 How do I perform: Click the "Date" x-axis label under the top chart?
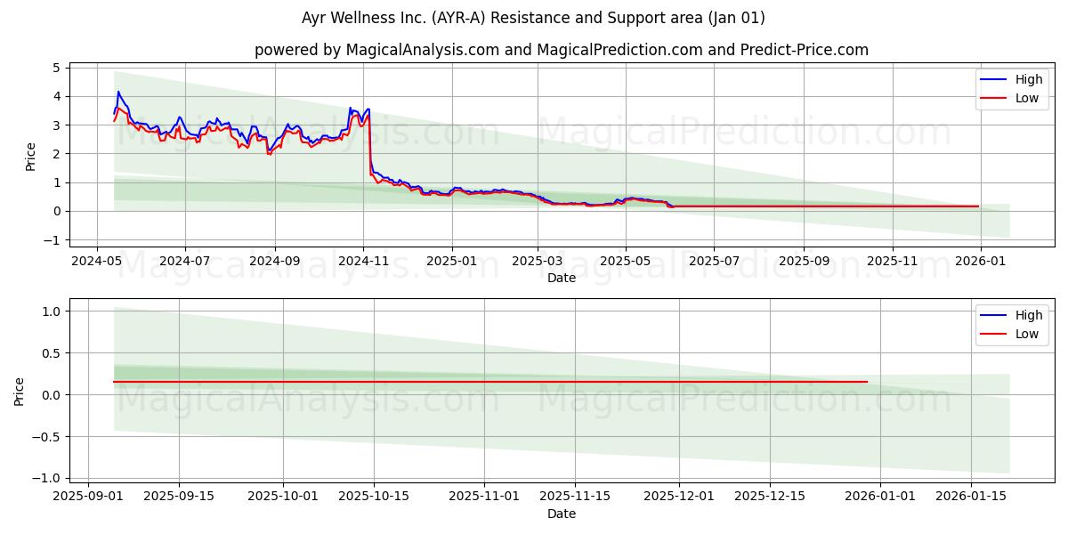(x=562, y=278)
